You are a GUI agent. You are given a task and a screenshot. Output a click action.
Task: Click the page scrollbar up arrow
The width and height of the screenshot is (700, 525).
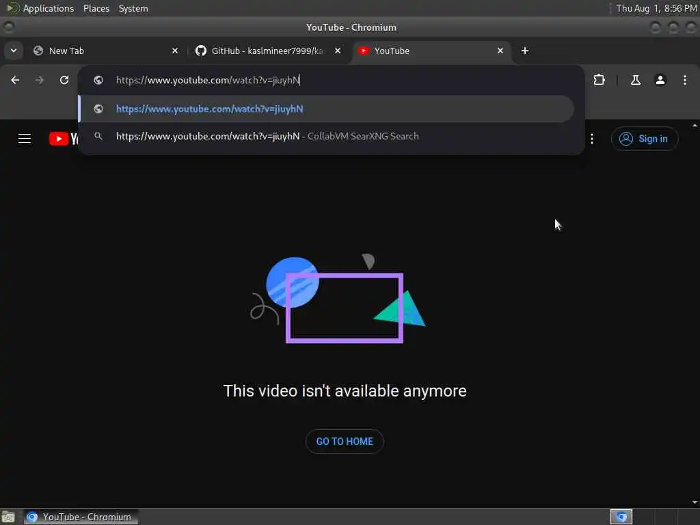(x=695, y=126)
